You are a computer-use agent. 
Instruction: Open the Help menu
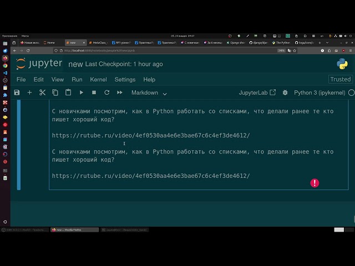[149, 79]
